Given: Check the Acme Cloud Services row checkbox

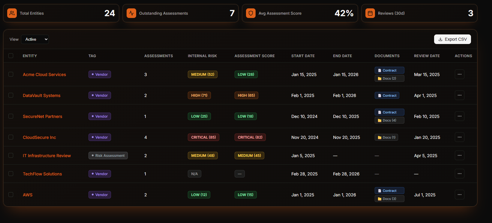Looking at the screenshot, I should (11, 74).
